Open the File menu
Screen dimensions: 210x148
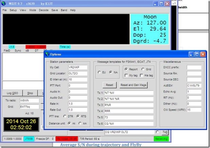[x=4, y=10]
